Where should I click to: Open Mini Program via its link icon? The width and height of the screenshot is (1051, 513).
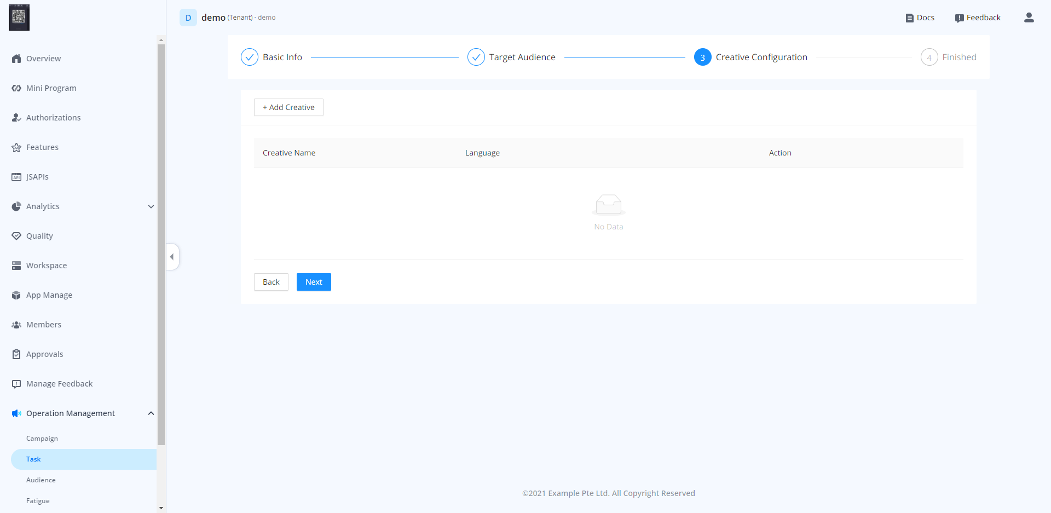point(16,88)
